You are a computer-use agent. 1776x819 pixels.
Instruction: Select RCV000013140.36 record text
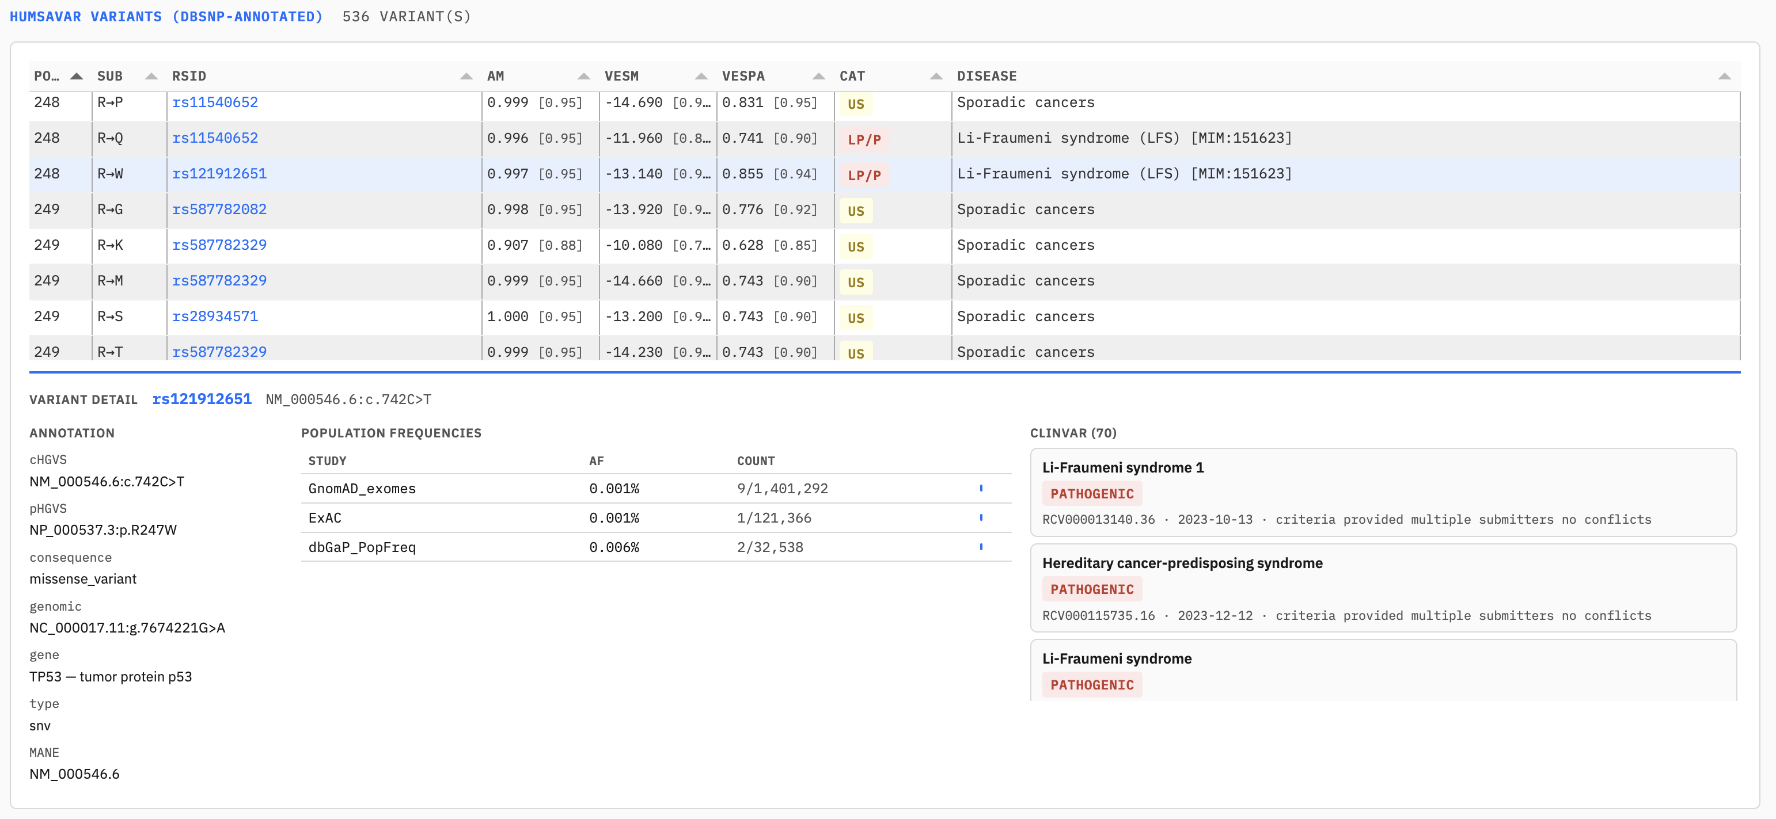(x=1099, y=519)
